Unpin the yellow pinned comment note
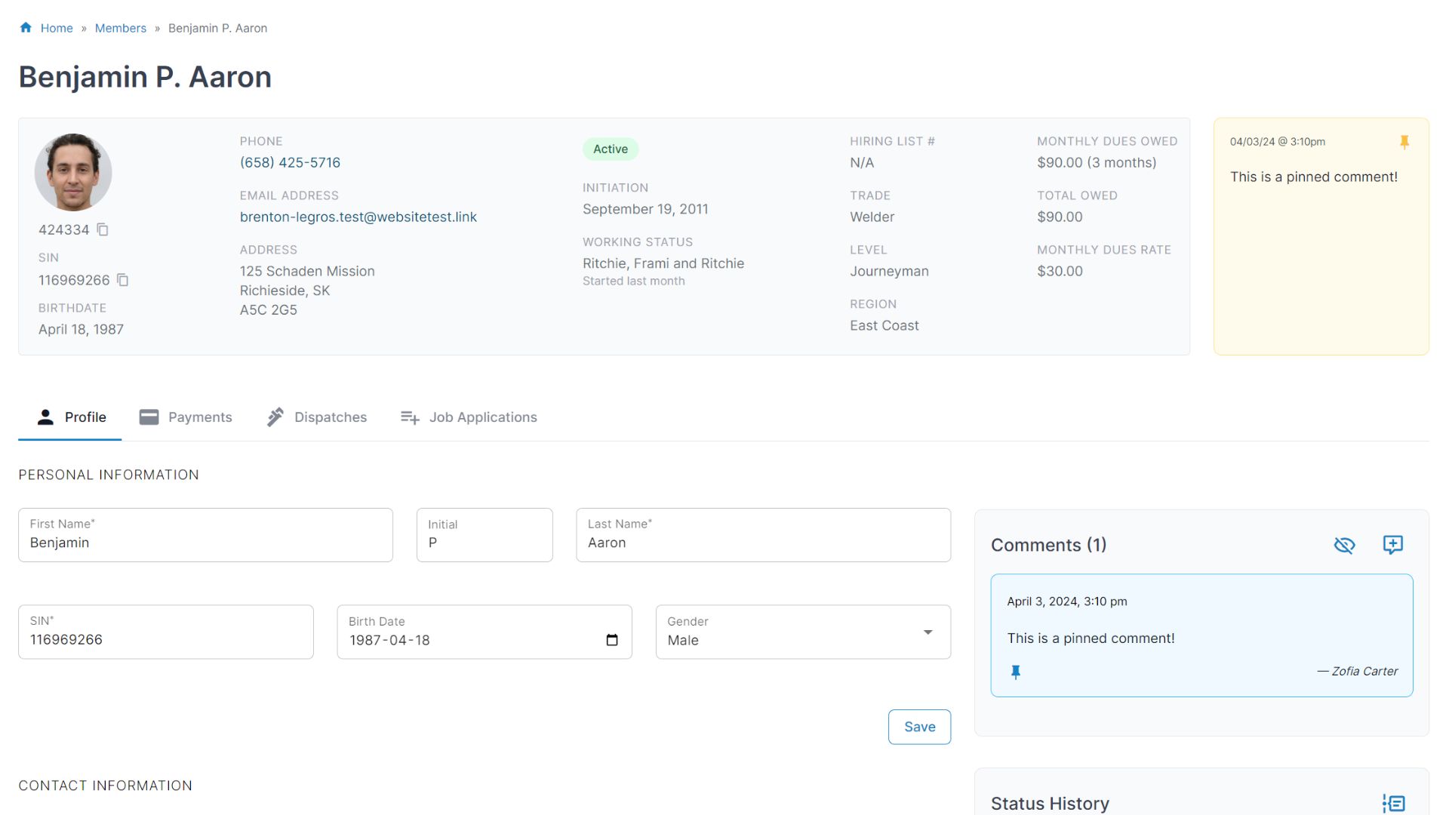This screenshot has width=1449, height=815. pyautogui.click(x=1404, y=142)
